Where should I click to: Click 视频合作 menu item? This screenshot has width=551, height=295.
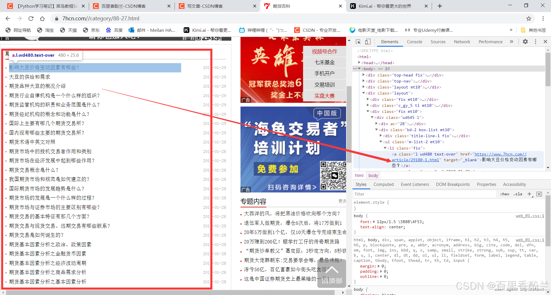click(325, 52)
